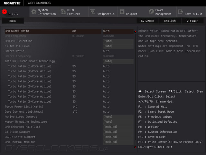Toggle C3 State Support [Enabled] value
The width and height of the screenshot is (206, 155).
pyautogui.click(x=118, y=132)
